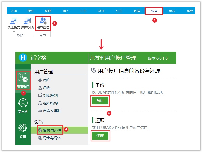Click the 组织级别 icon
The width and height of the screenshot is (202, 152).
pos(40,95)
